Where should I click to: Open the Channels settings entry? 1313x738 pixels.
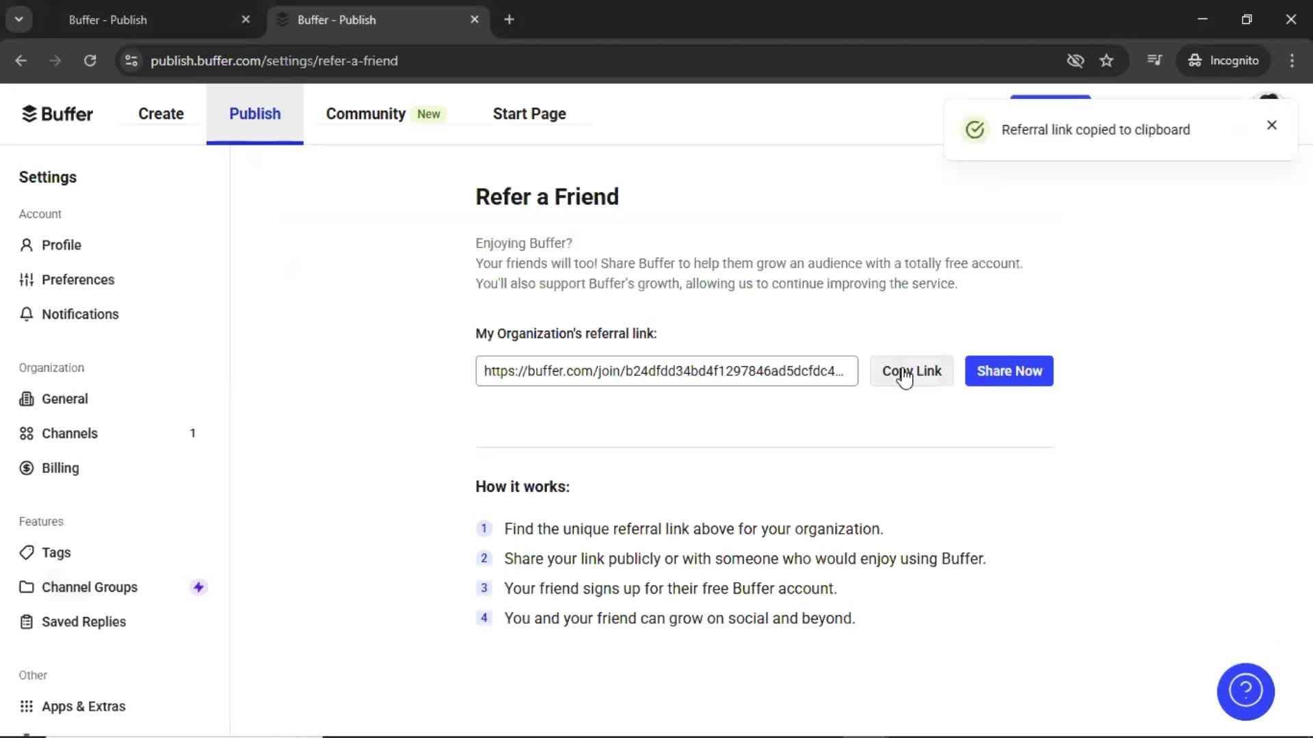tap(70, 433)
